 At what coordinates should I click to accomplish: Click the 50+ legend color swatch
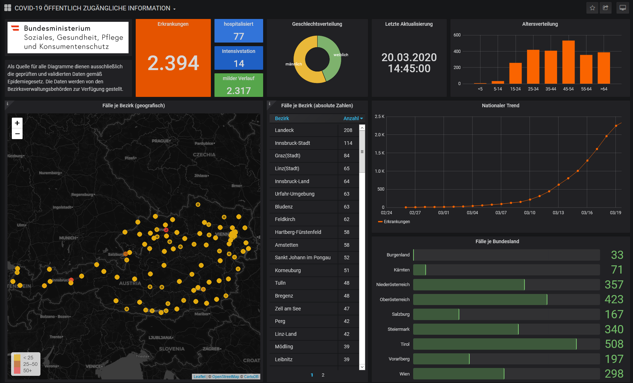[x=17, y=370]
